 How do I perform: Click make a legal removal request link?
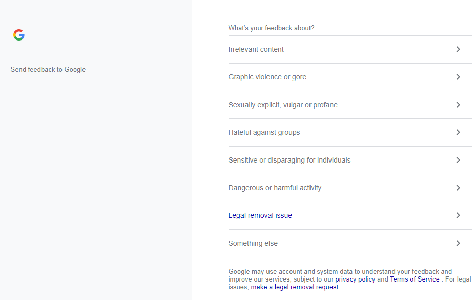point(295,287)
